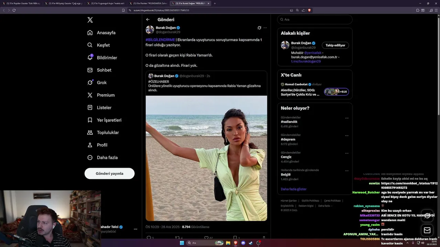Click repost icon under the post
The width and height of the screenshot is (440, 247).
177,237
